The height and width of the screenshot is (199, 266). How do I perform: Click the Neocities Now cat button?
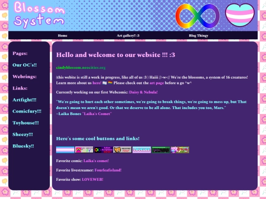pos(123,150)
